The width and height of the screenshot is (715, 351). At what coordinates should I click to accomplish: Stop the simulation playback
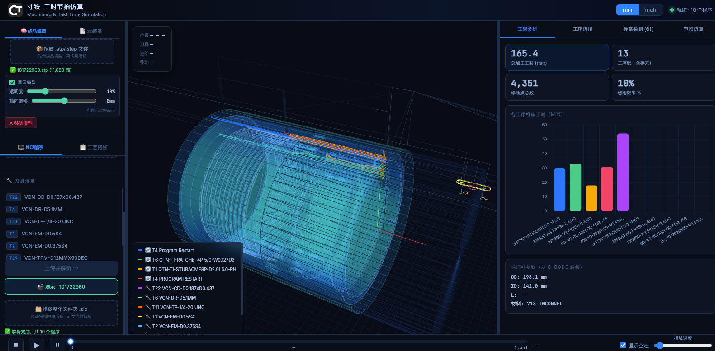15,345
